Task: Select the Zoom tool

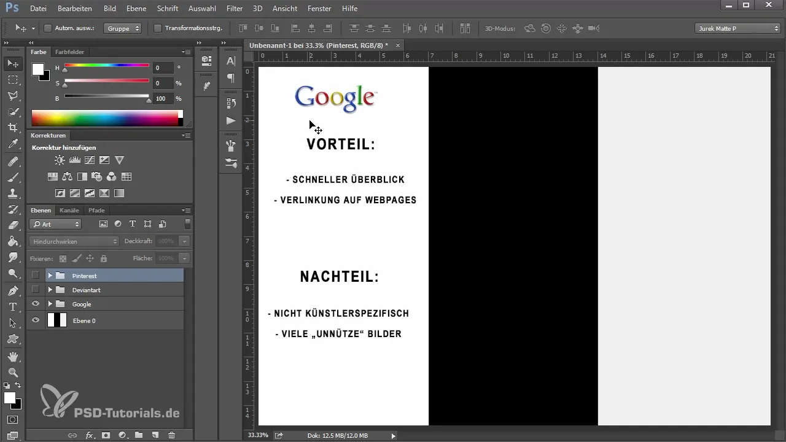Action: point(13,372)
